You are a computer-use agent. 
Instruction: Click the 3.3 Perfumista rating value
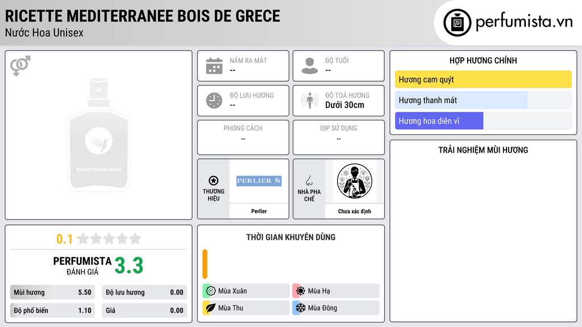click(x=129, y=266)
